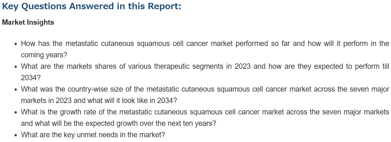This screenshot has width=391, height=142.
Task: Click bullet marker before 'What is the growth rate'
Action: point(16,113)
